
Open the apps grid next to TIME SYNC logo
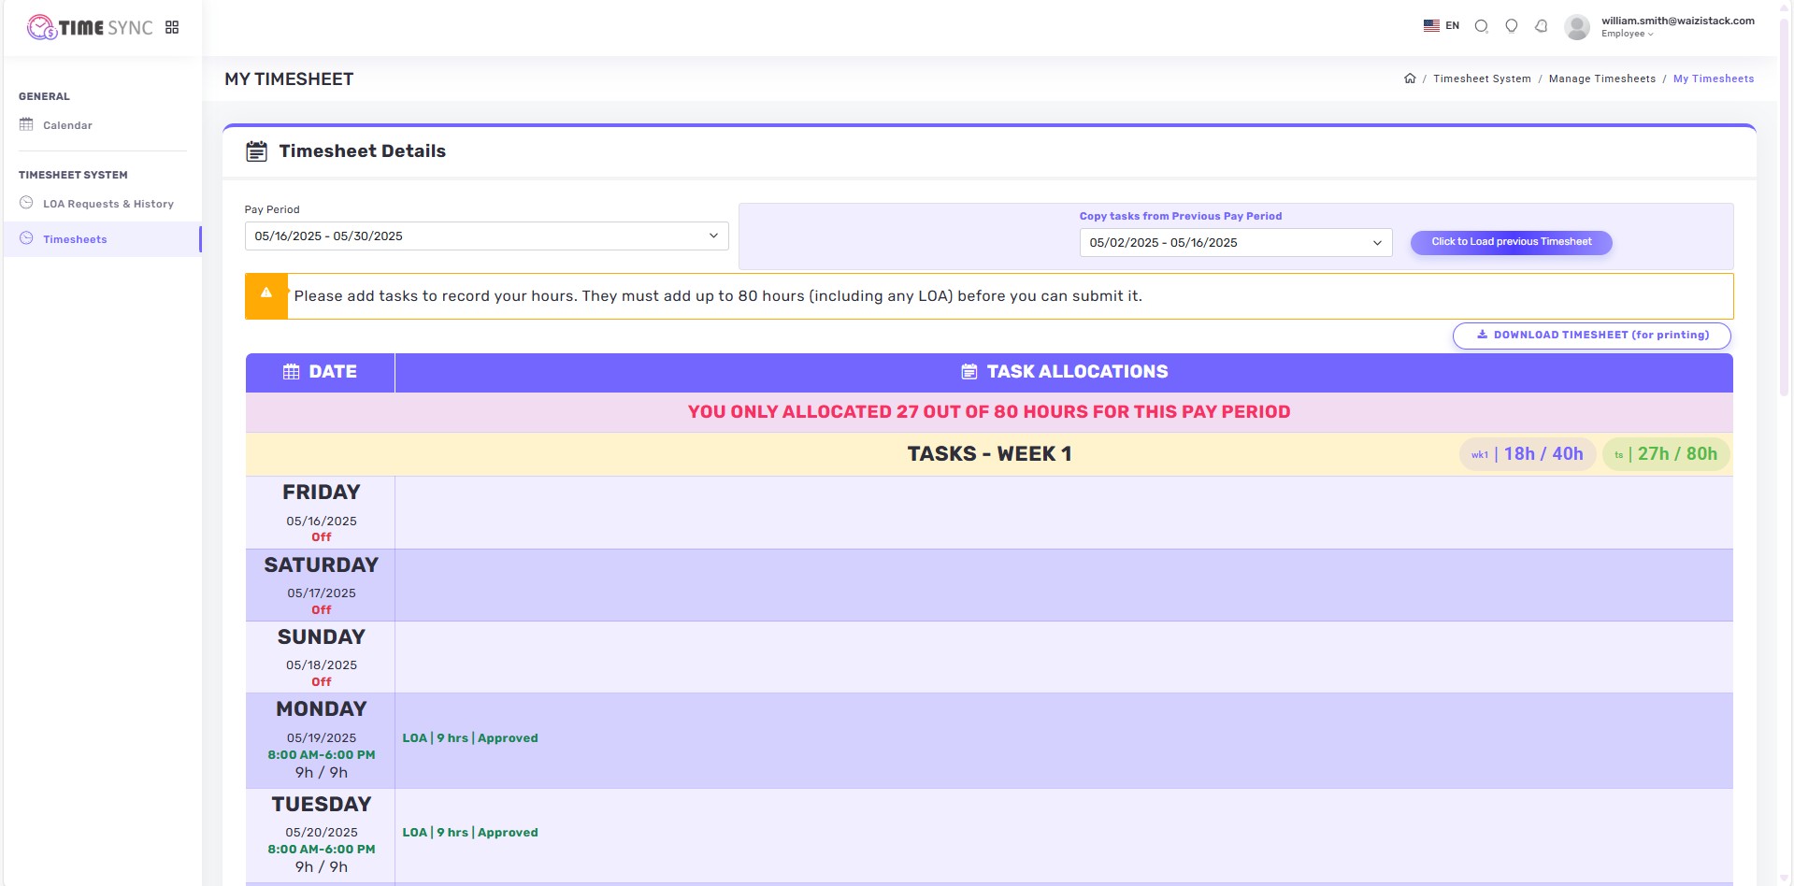(x=172, y=26)
